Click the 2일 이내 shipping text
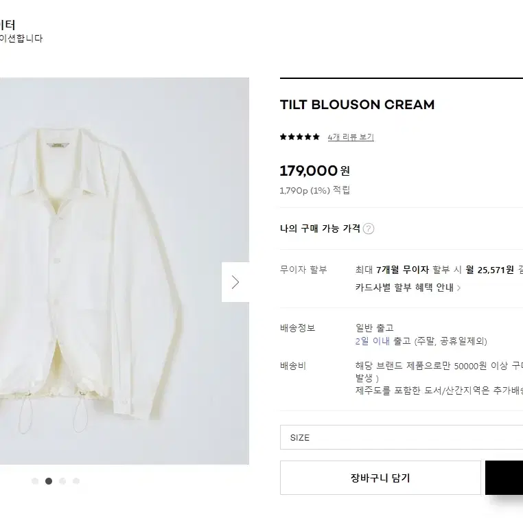Screen dimensions: 523x523 (372, 341)
